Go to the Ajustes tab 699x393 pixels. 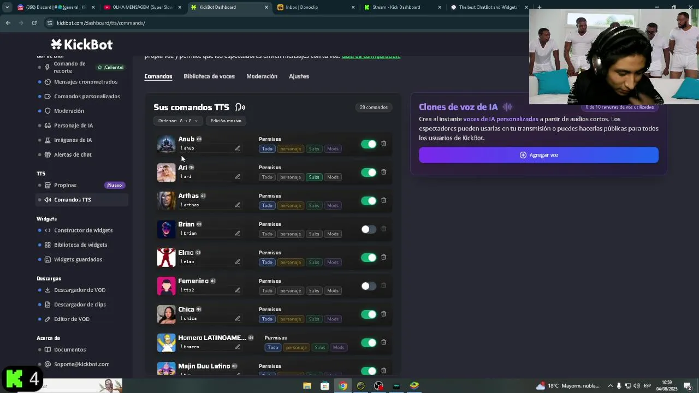(x=299, y=76)
